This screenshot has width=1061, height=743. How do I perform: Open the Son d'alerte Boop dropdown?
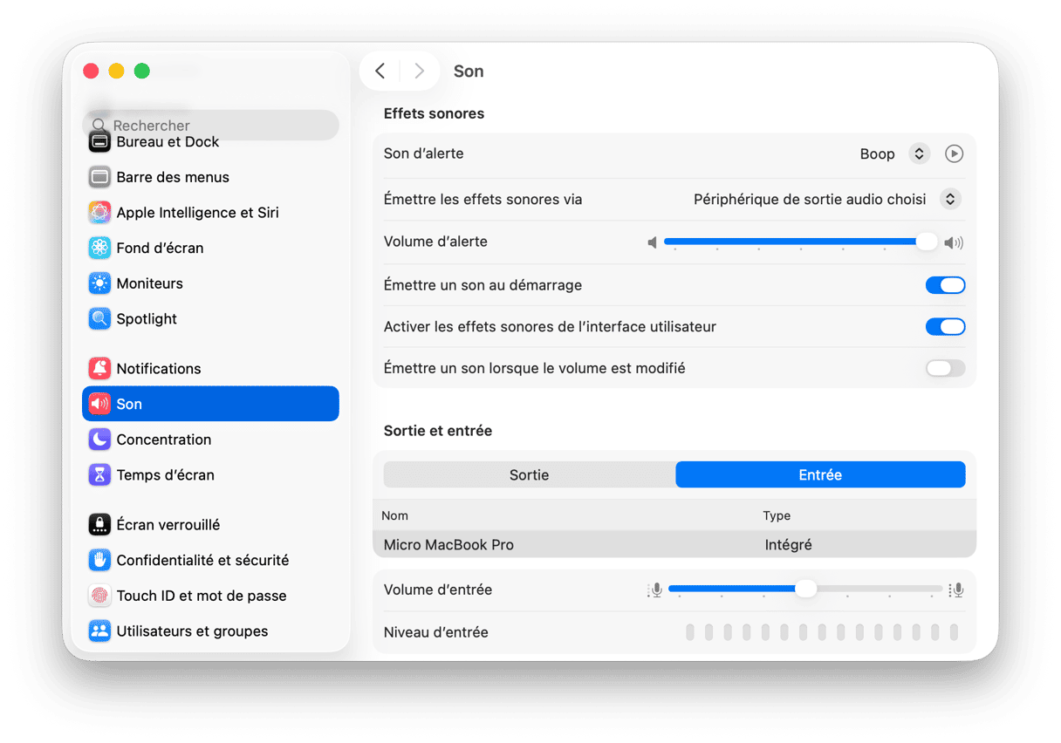tap(919, 153)
